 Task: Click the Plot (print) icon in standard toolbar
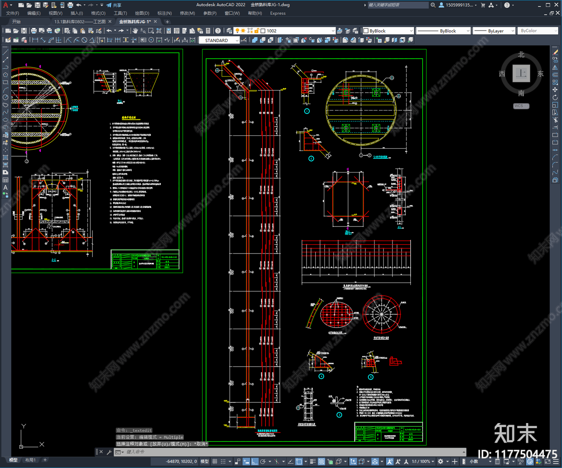tap(34, 31)
